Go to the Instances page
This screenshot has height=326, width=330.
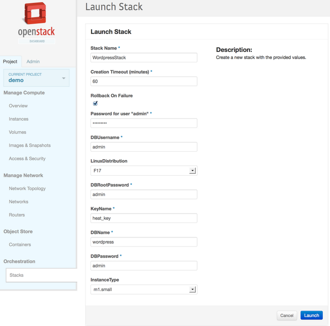coord(19,119)
